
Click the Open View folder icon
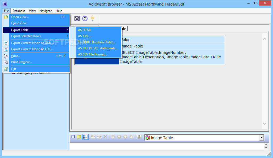tap(6, 17)
